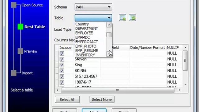Click the Include column header

[65, 48]
